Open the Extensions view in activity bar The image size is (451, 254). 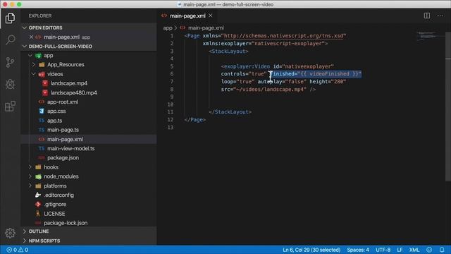10,107
